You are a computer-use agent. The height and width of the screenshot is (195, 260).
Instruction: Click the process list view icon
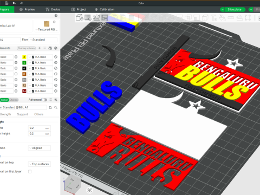[50, 100]
